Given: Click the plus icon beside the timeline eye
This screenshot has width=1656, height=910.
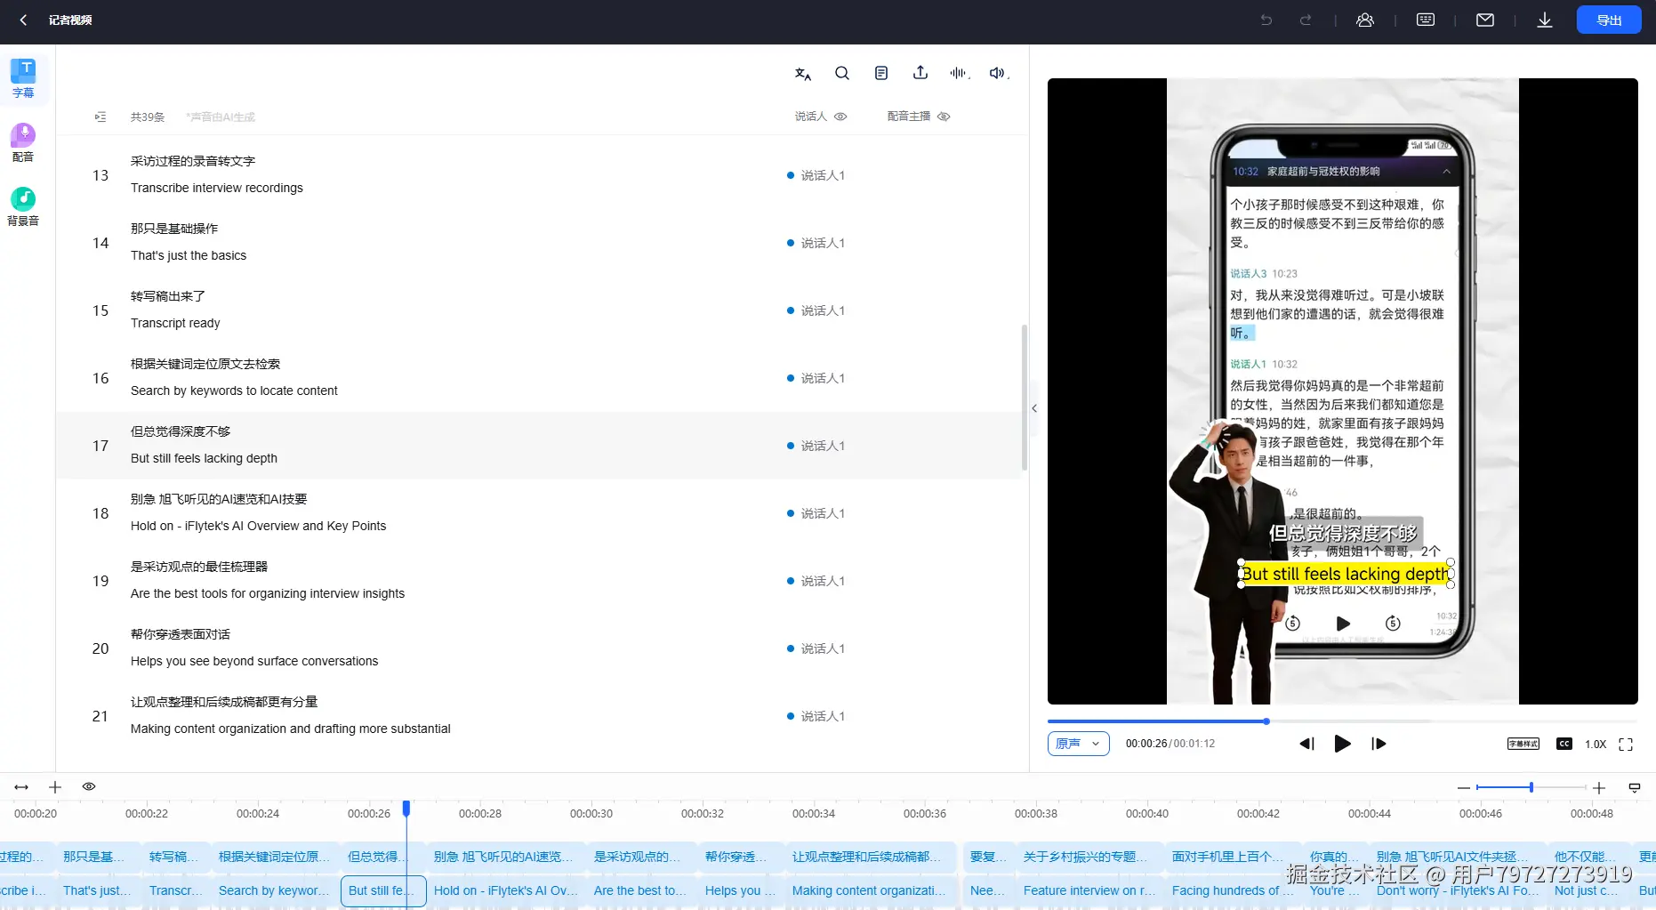Looking at the screenshot, I should point(55,787).
